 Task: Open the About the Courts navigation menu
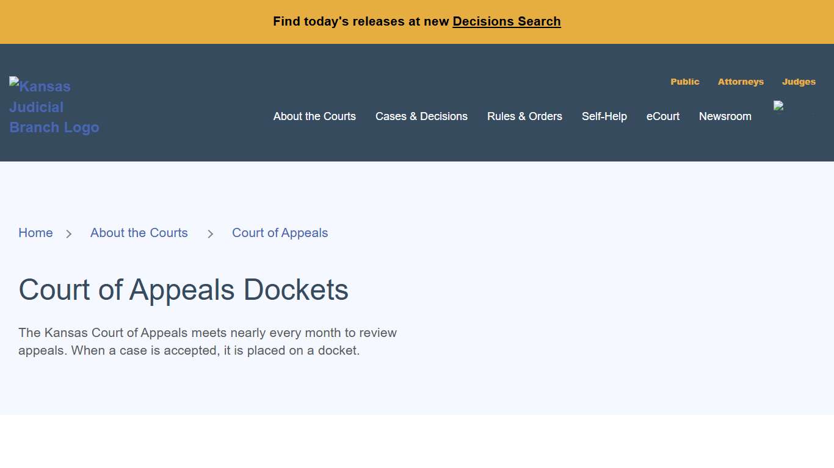(314, 116)
